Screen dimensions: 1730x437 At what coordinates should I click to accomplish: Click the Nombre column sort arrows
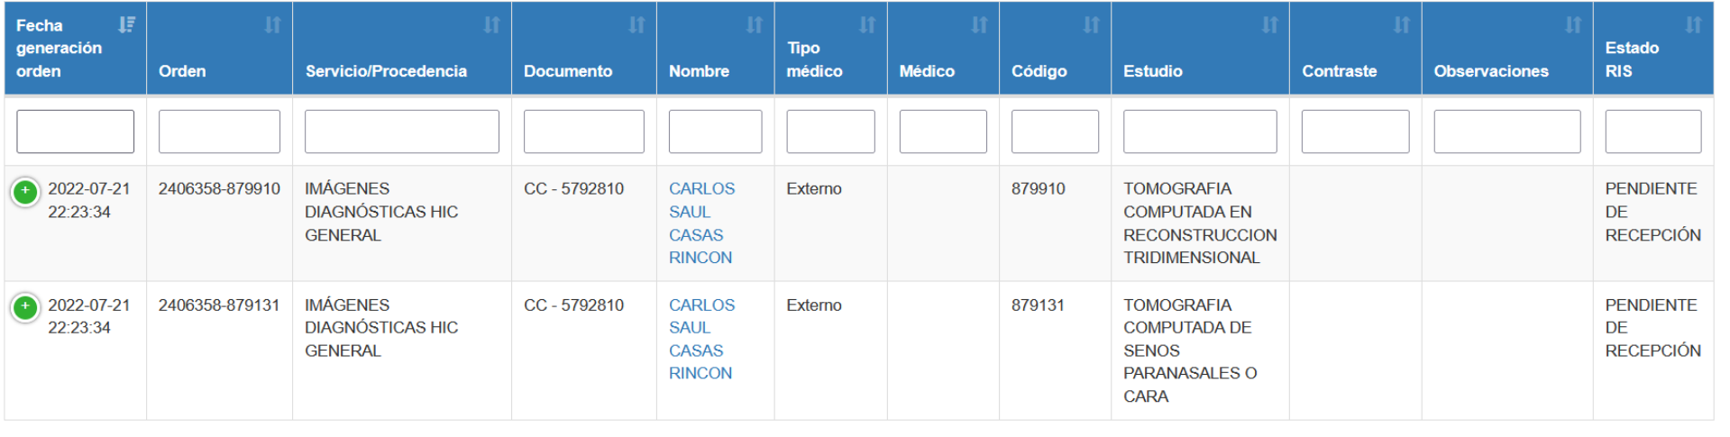(x=755, y=25)
